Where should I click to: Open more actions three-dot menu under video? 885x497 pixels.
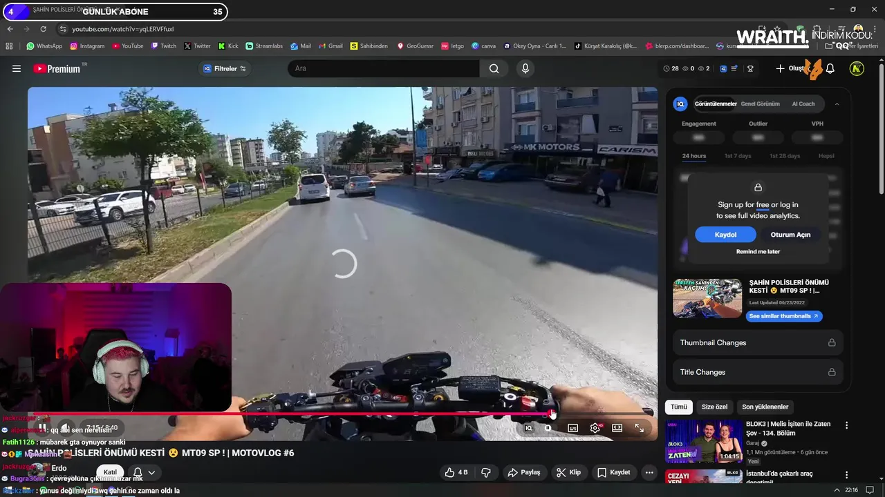pyautogui.click(x=649, y=472)
